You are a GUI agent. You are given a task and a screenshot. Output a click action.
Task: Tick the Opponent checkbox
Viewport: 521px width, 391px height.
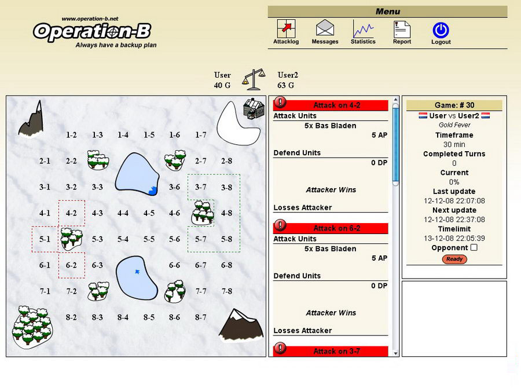[x=474, y=247]
